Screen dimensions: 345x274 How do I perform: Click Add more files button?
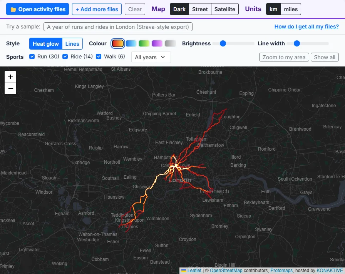pyautogui.click(x=97, y=9)
